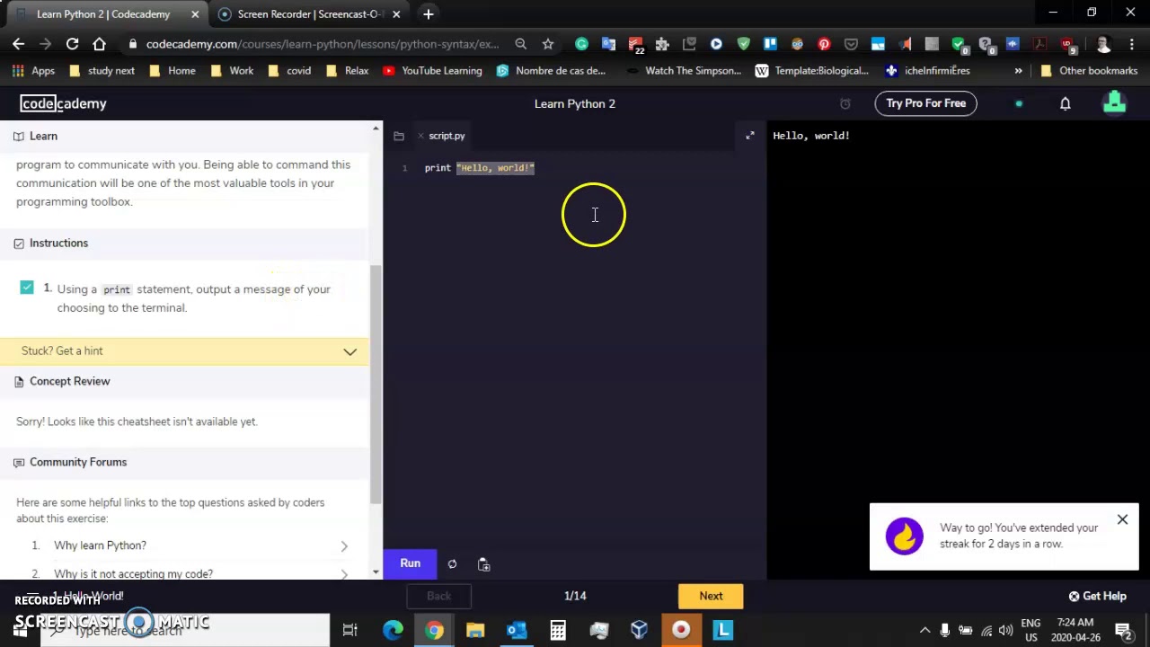The height and width of the screenshot is (647, 1150).
Task: Go to the browser home page
Action: (x=99, y=43)
